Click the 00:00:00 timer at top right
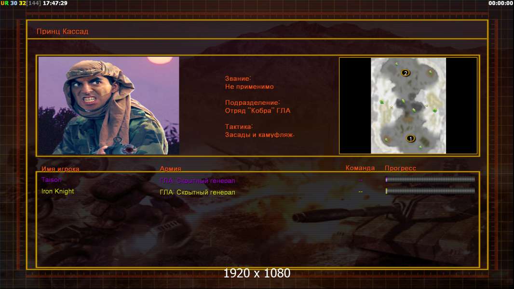 pyautogui.click(x=500, y=3)
